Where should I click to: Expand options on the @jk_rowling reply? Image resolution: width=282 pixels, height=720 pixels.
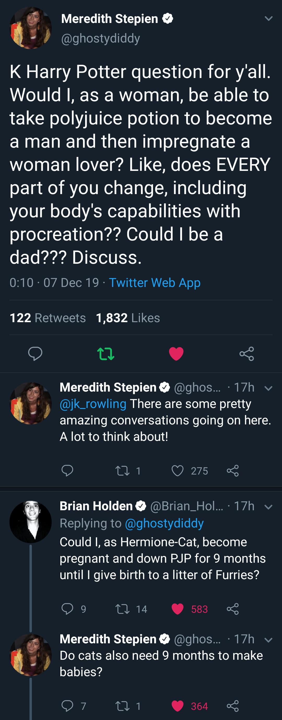point(268,388)
